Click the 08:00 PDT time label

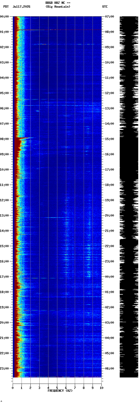click(x=4, y=139)
